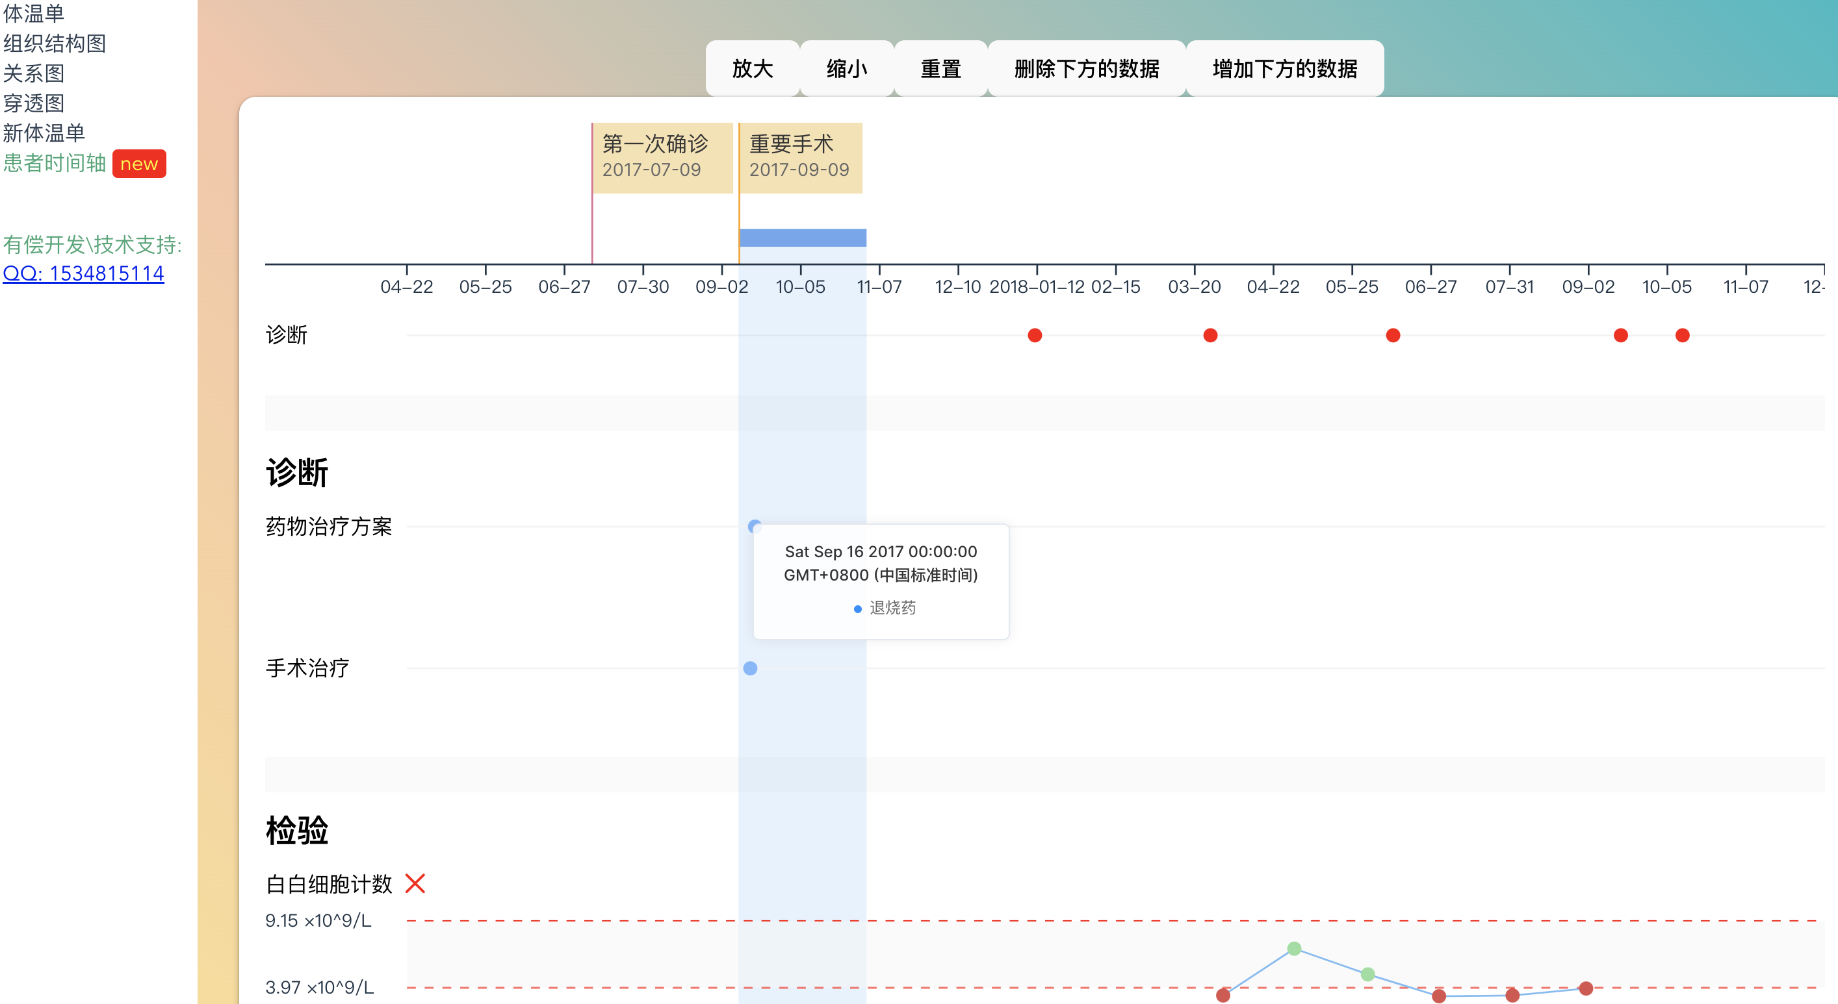Click the 重要手术 2017-09-09 event label
The width and height of the screenshot is (1838, 1004).
[801, 158]
